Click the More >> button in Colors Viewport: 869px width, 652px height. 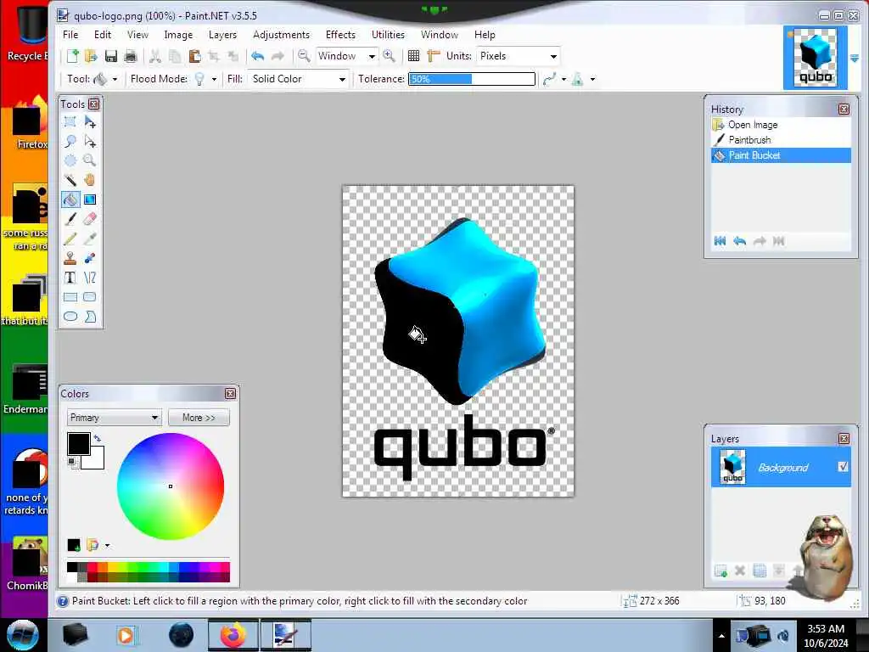pos(199,418)
